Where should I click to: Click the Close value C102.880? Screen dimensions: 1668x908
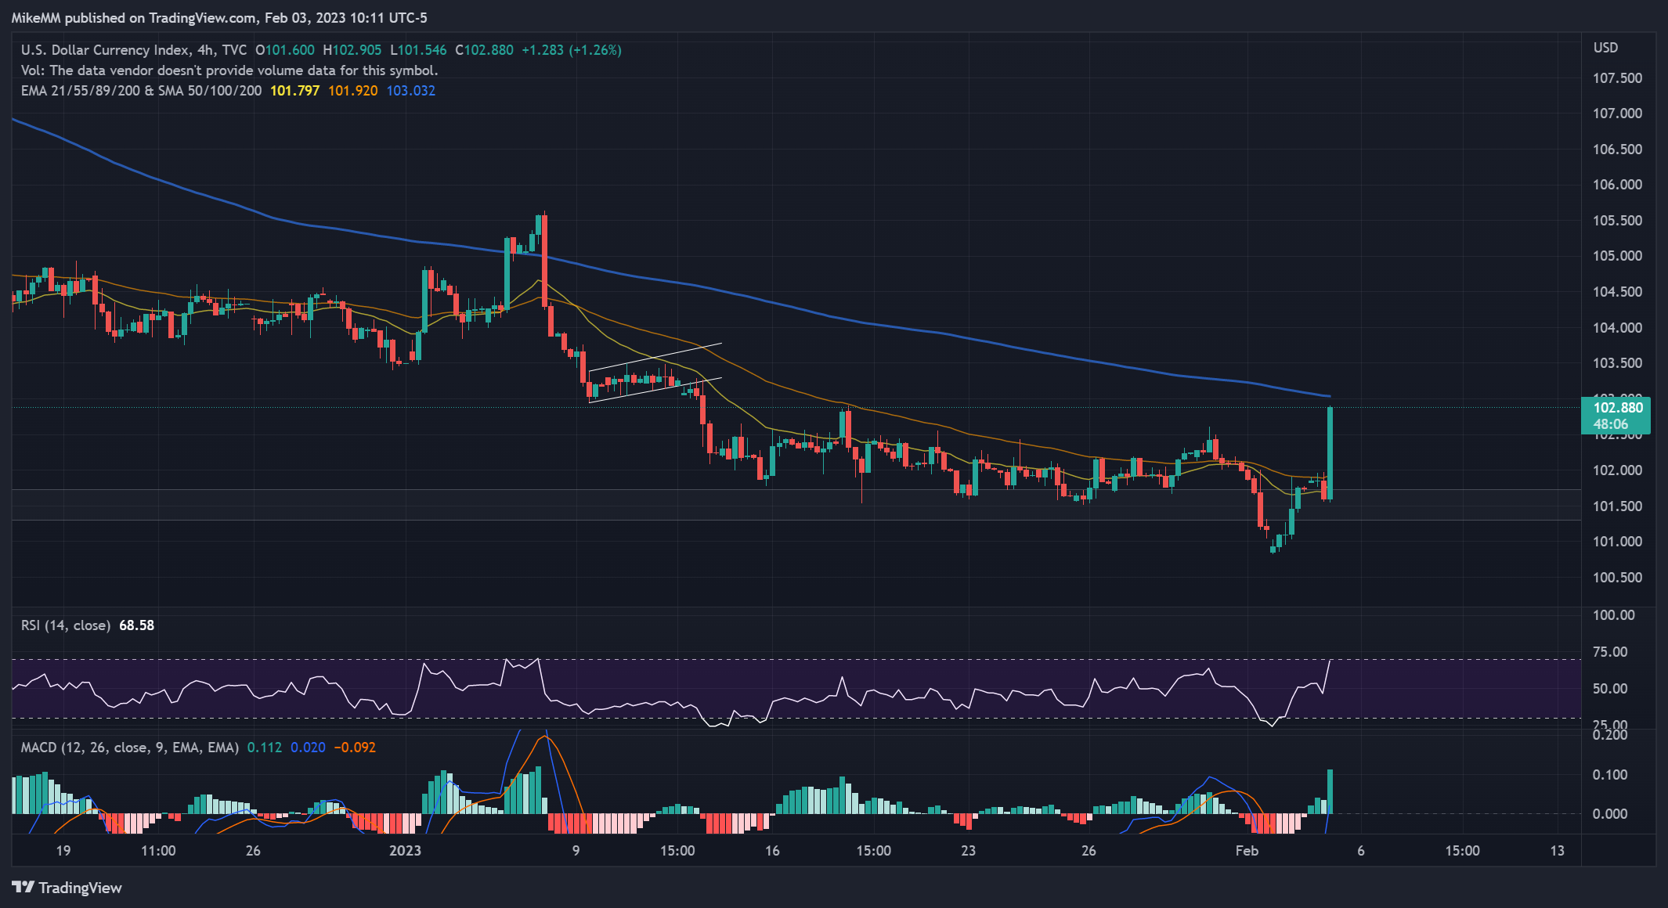click(484, 50)
